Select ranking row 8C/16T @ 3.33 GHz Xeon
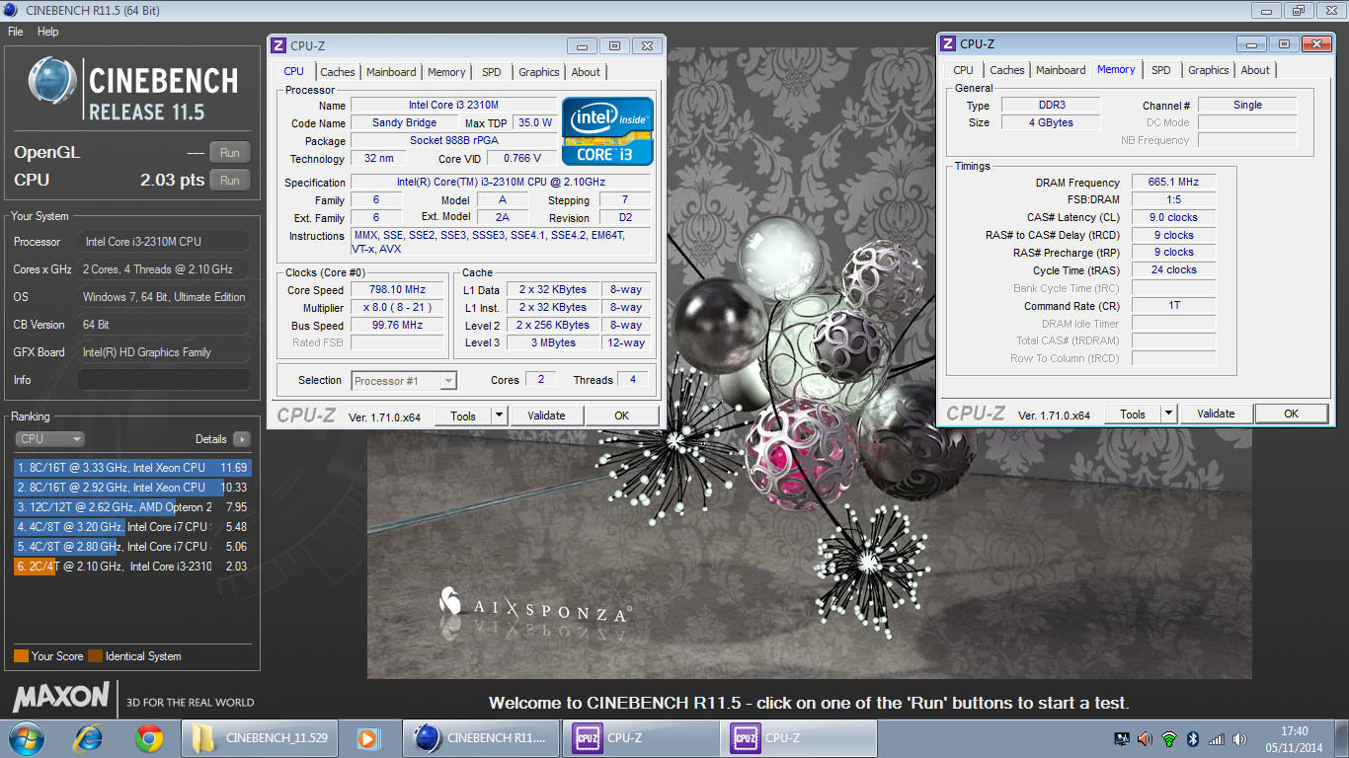1349x758 pixels. pos(132,468)
